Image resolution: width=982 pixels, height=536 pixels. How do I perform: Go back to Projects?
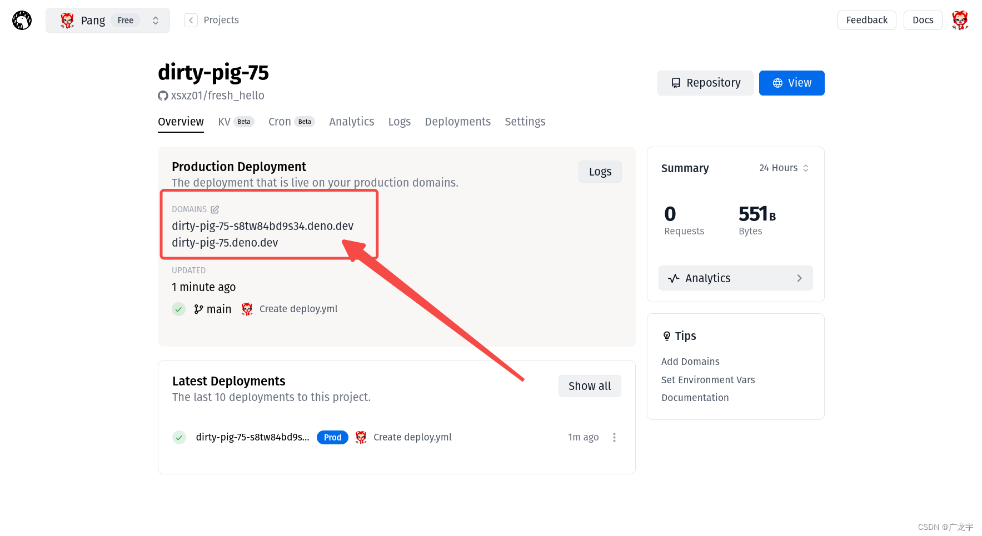[221, 20]
